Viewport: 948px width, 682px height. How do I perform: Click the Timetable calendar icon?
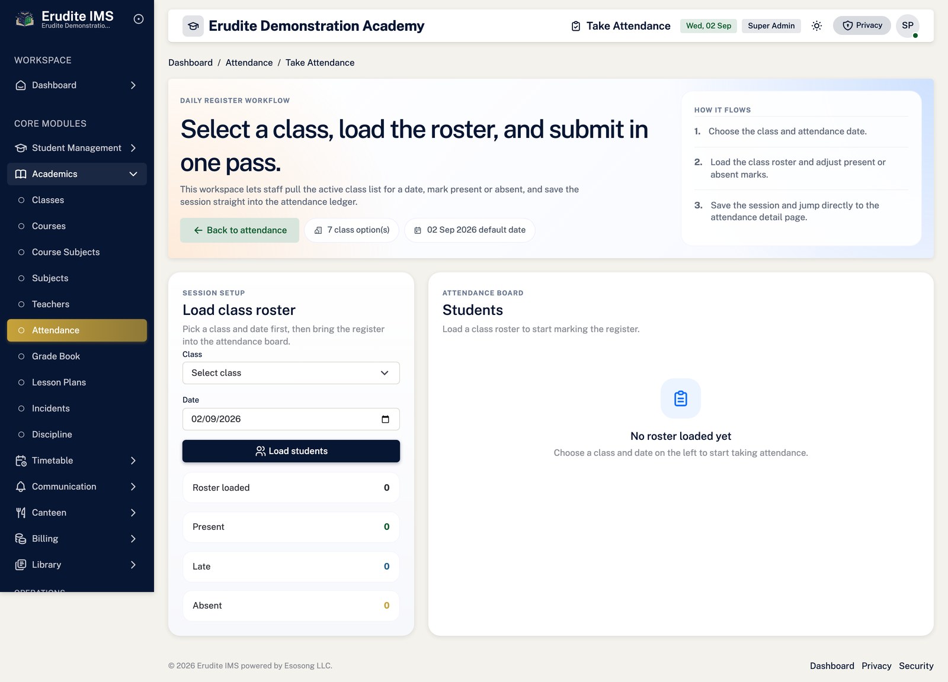point(21,461)
